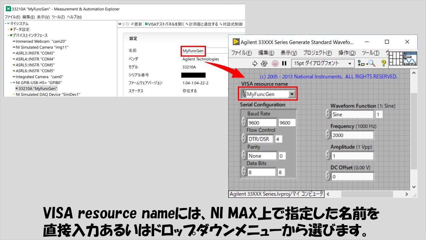Show context help with the yellow question mark
The image size is (426, 240).
click(384, 63)
